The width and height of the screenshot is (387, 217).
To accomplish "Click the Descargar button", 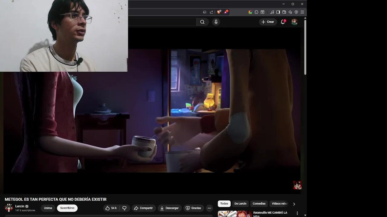I will click(169, 208).
